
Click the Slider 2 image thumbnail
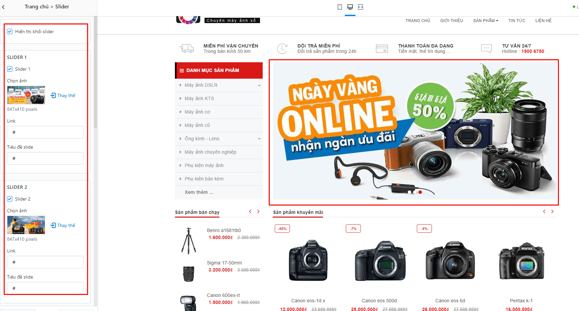26,225
